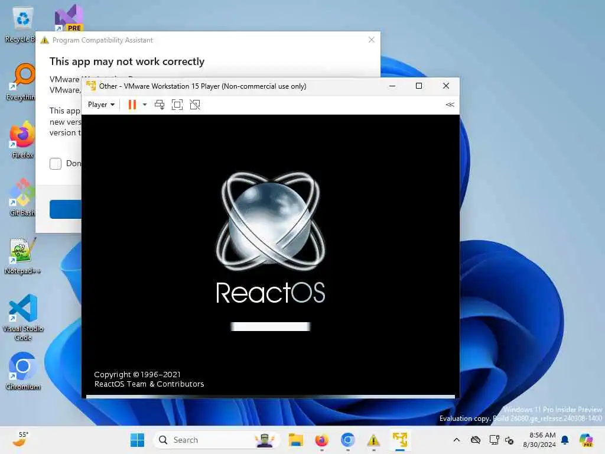Show hidden system tray icons
The width and height of the screenshot is (605, 454).
click(x=457, y=440)
